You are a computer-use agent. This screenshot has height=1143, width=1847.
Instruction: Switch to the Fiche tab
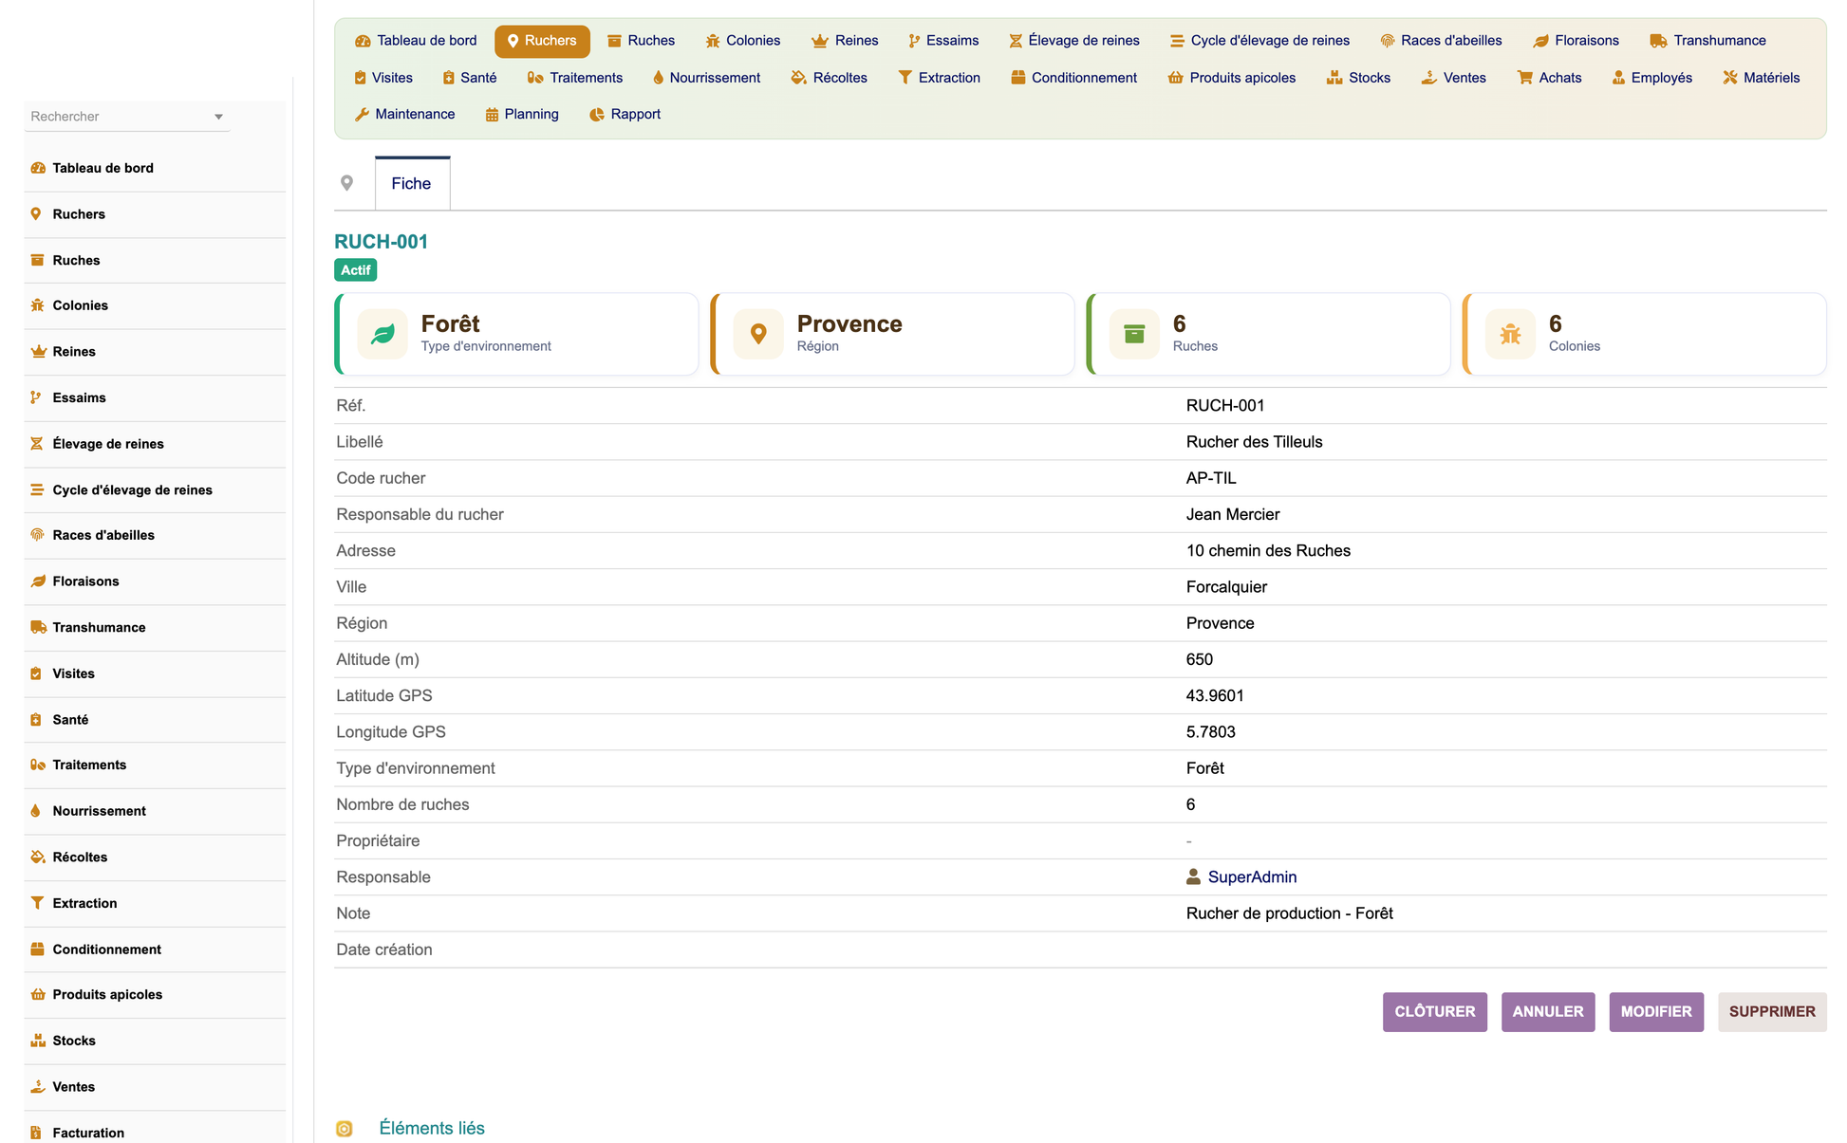(412, 183)
